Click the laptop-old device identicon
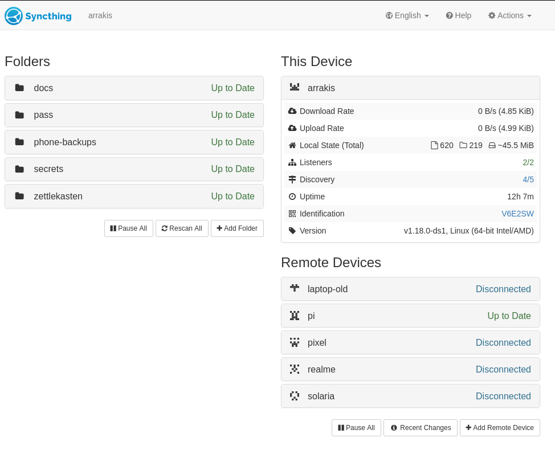Viewport: 555px width, 450px height. point(295,288)
